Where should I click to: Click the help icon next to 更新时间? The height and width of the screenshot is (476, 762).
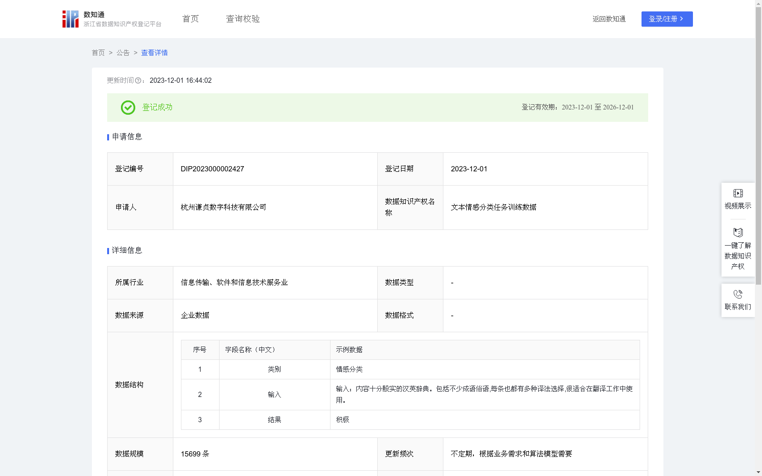138,81
